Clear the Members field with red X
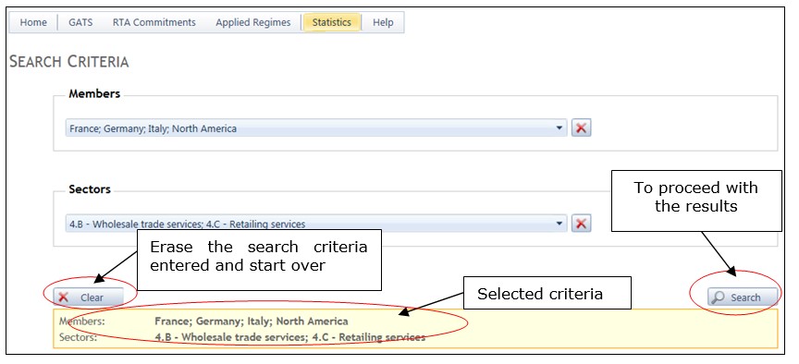Screen dimensions: 799x364 point(581,128)
